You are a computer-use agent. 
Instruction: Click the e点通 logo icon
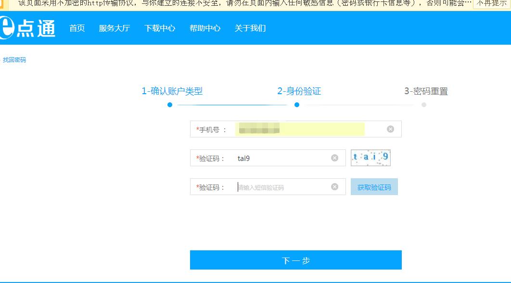(8, 28)
